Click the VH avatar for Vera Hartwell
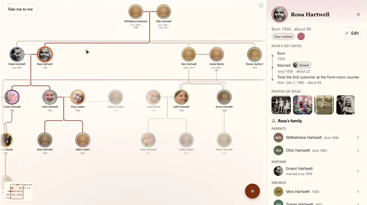 coord(278,192)
